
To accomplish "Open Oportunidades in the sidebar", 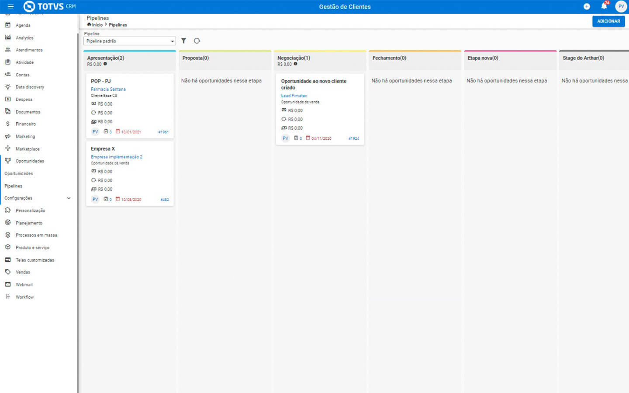I will (30, 161).
